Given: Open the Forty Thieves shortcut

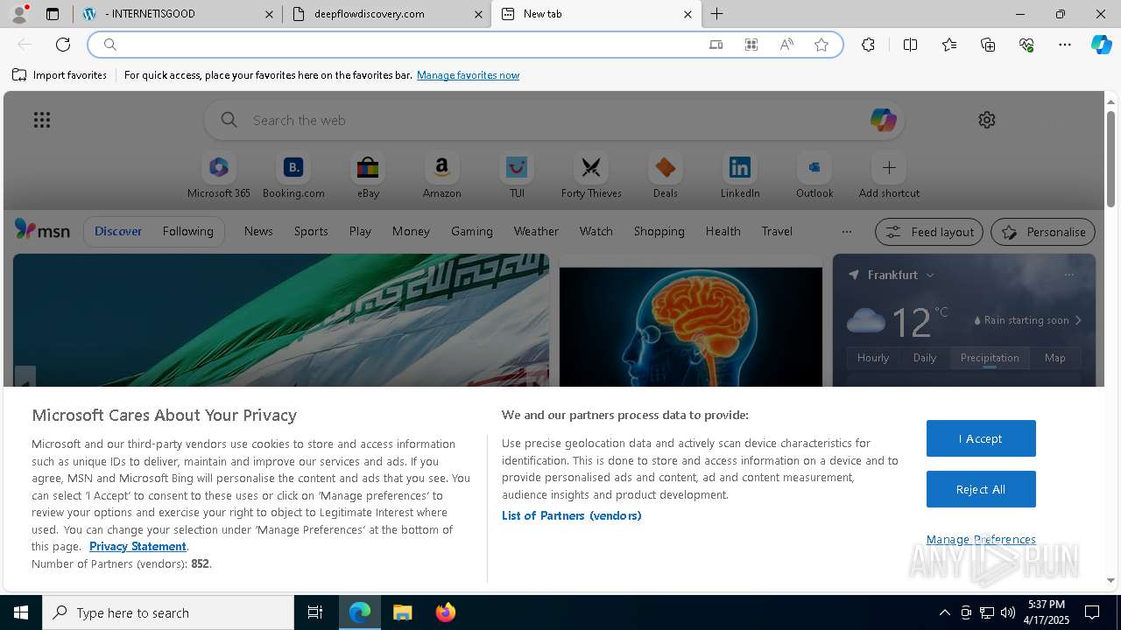Looking at the screenshot, I should [x=591, y=176].
